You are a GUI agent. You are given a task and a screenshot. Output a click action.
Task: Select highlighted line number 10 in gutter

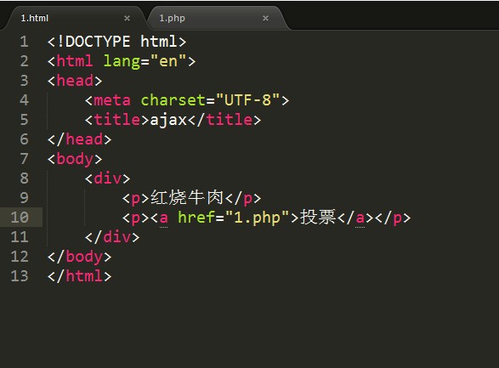tap(20, 218)
